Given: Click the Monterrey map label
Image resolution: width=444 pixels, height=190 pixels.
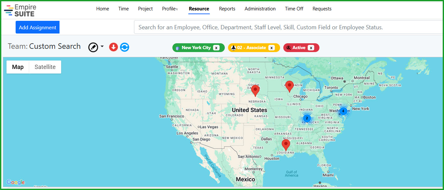Looking at the screenshot, I should pos(253,169).
